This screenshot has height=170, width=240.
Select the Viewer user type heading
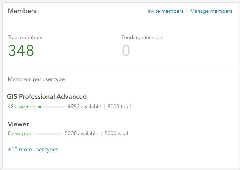[18, 124]
